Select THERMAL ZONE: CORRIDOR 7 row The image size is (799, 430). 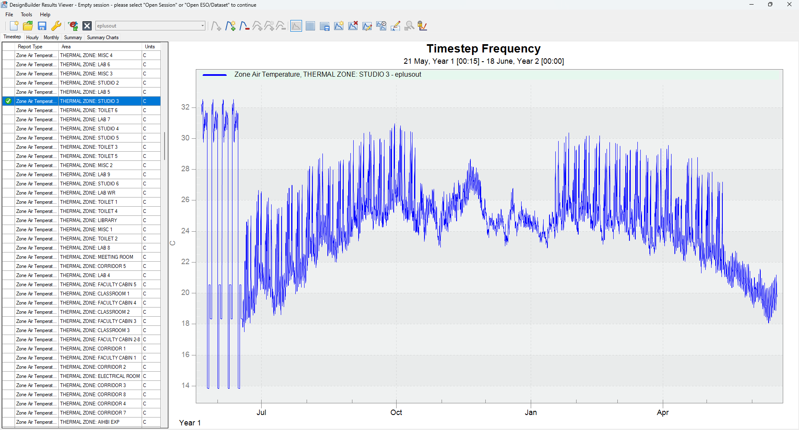[81, 413]
